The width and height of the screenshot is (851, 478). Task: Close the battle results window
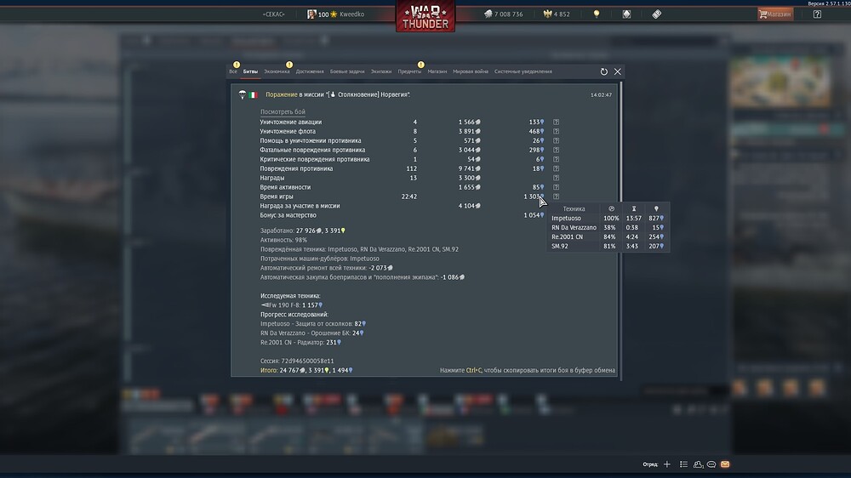click(618, 71)
